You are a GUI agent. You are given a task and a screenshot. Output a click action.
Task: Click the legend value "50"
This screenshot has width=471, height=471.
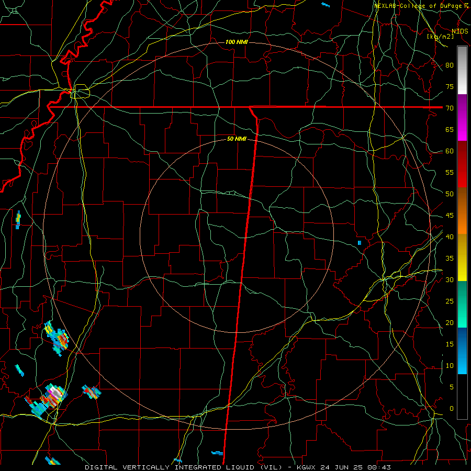pos(450,194)
